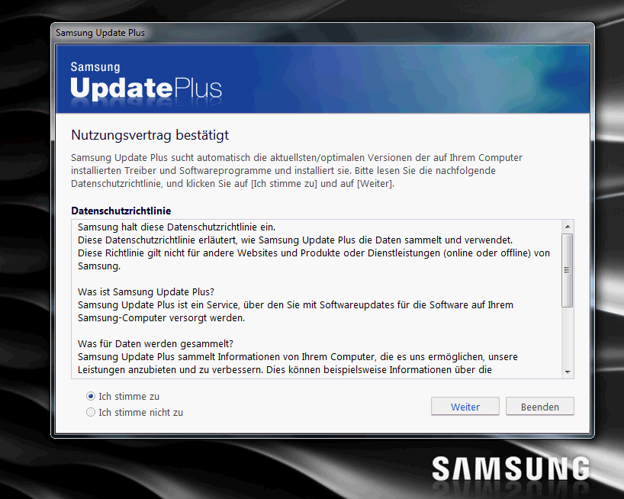Click the "Nutzungsvertrag bestätigt" heading
Viewport: 624px width, 499px height.
tap(150, 135)
